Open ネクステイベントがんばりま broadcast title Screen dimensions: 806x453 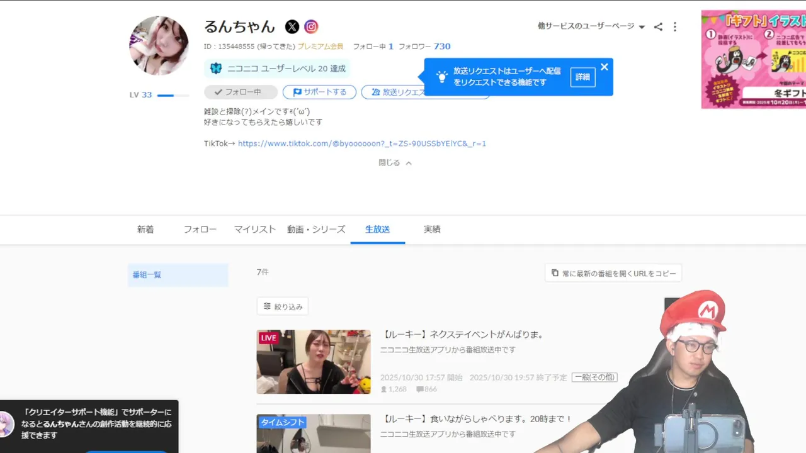[463, 335]
